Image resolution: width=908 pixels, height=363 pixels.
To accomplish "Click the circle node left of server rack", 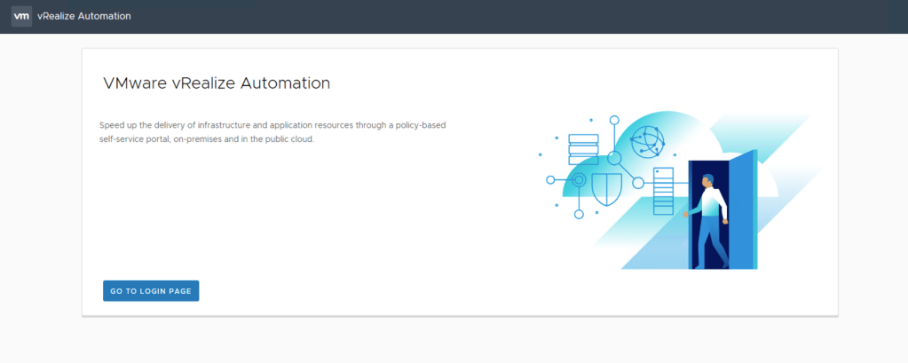I will pos(637,183).
